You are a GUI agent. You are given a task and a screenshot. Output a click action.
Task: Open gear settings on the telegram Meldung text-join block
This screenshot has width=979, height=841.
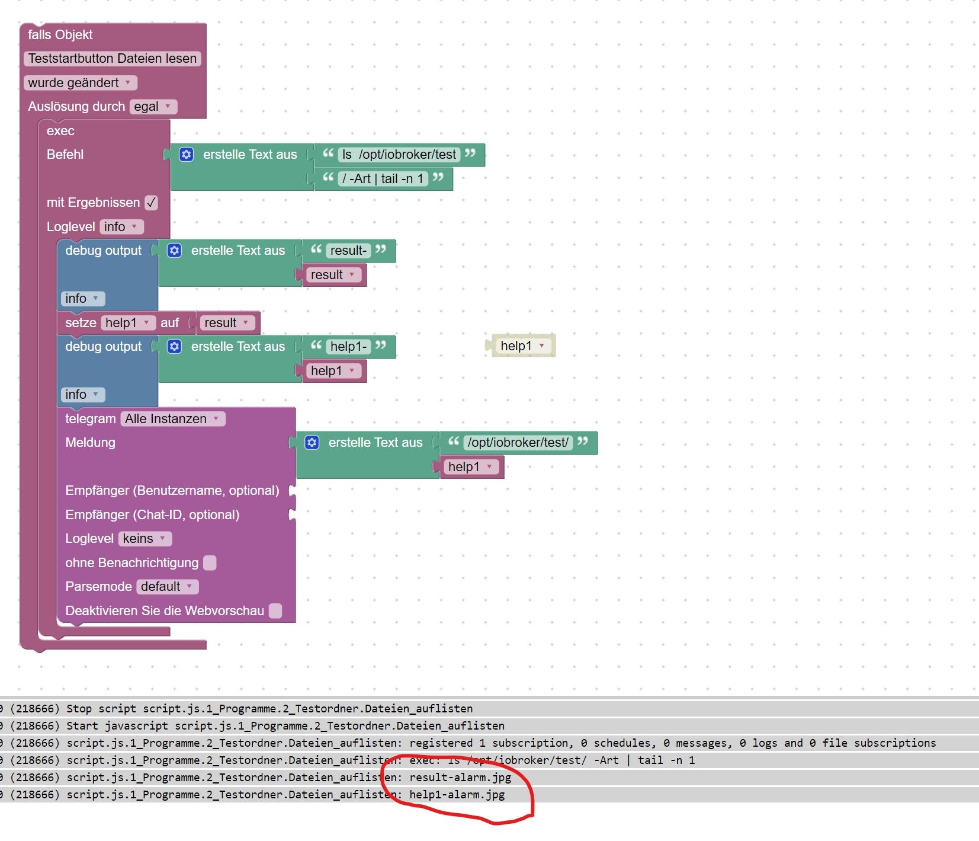coord(312,443)
